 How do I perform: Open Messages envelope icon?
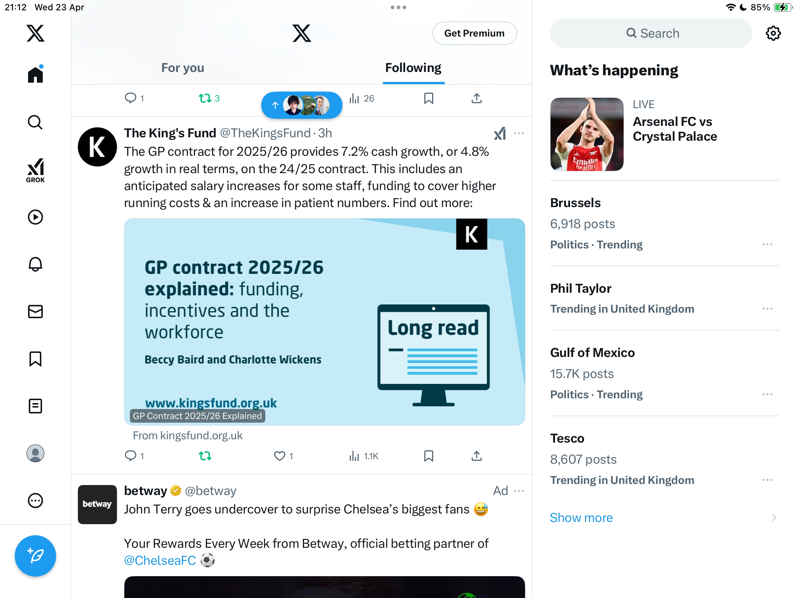[x=35, y=312]
